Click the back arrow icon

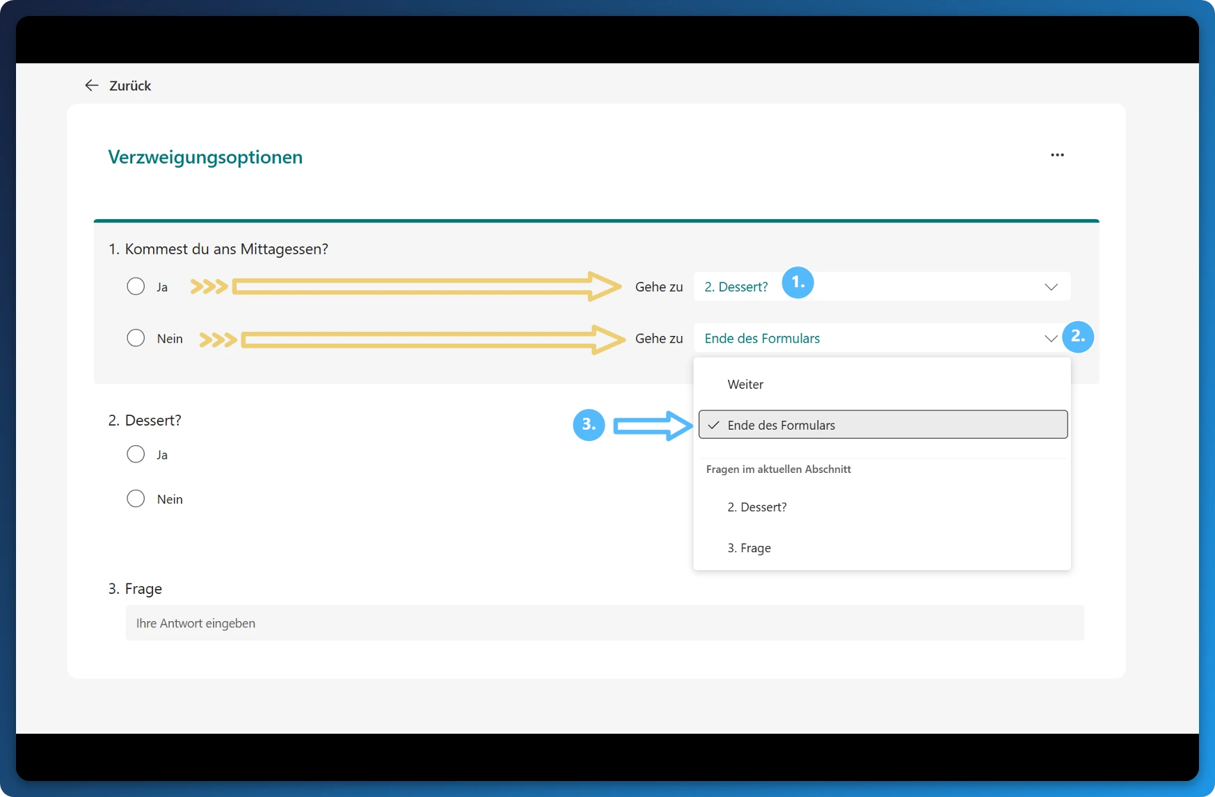pos(91,85)
